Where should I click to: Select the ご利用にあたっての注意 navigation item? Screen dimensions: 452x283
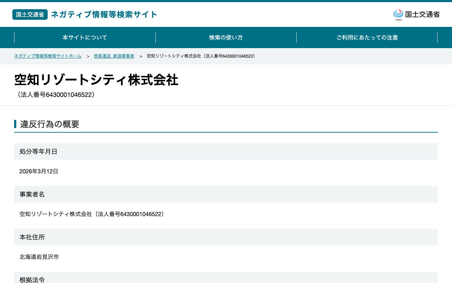tap(367, 37)
